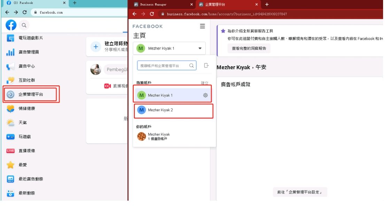The image size is (389, 218).
Task: Click the 搜尋帳戶和企業管理平台 search field
Action: [167, 66]
